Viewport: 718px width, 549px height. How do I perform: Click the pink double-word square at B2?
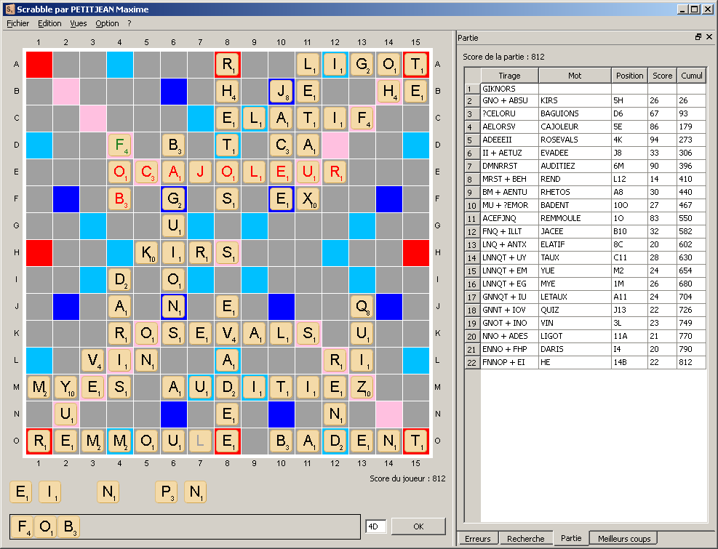point(66,91)
